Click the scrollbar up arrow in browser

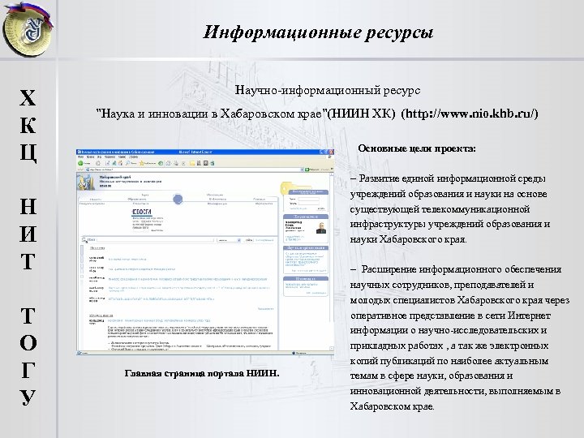(332, 174)
